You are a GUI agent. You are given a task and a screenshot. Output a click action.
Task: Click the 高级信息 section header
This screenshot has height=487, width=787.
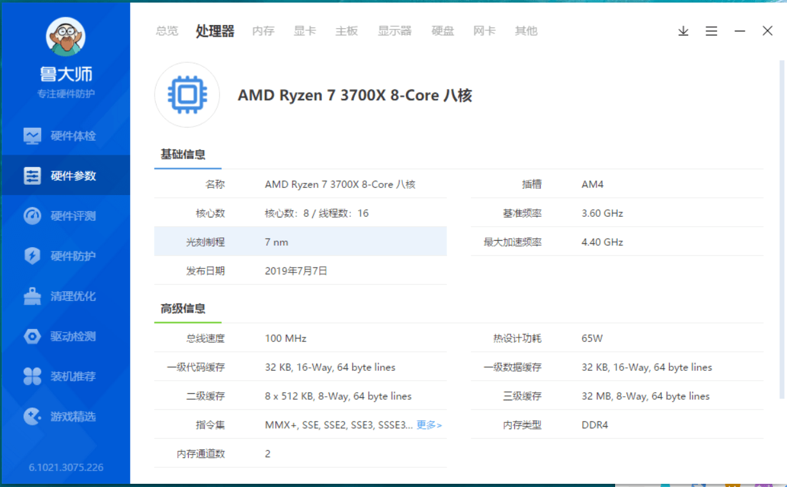point(183,309)
